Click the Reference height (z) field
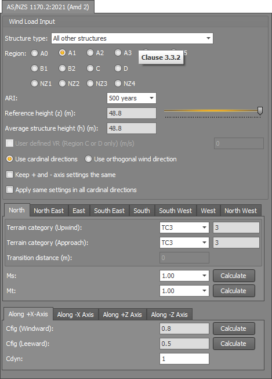272x379 pixels. tap(132, 113)
